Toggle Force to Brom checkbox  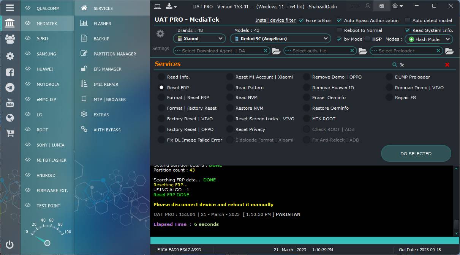tap(301, 20)
